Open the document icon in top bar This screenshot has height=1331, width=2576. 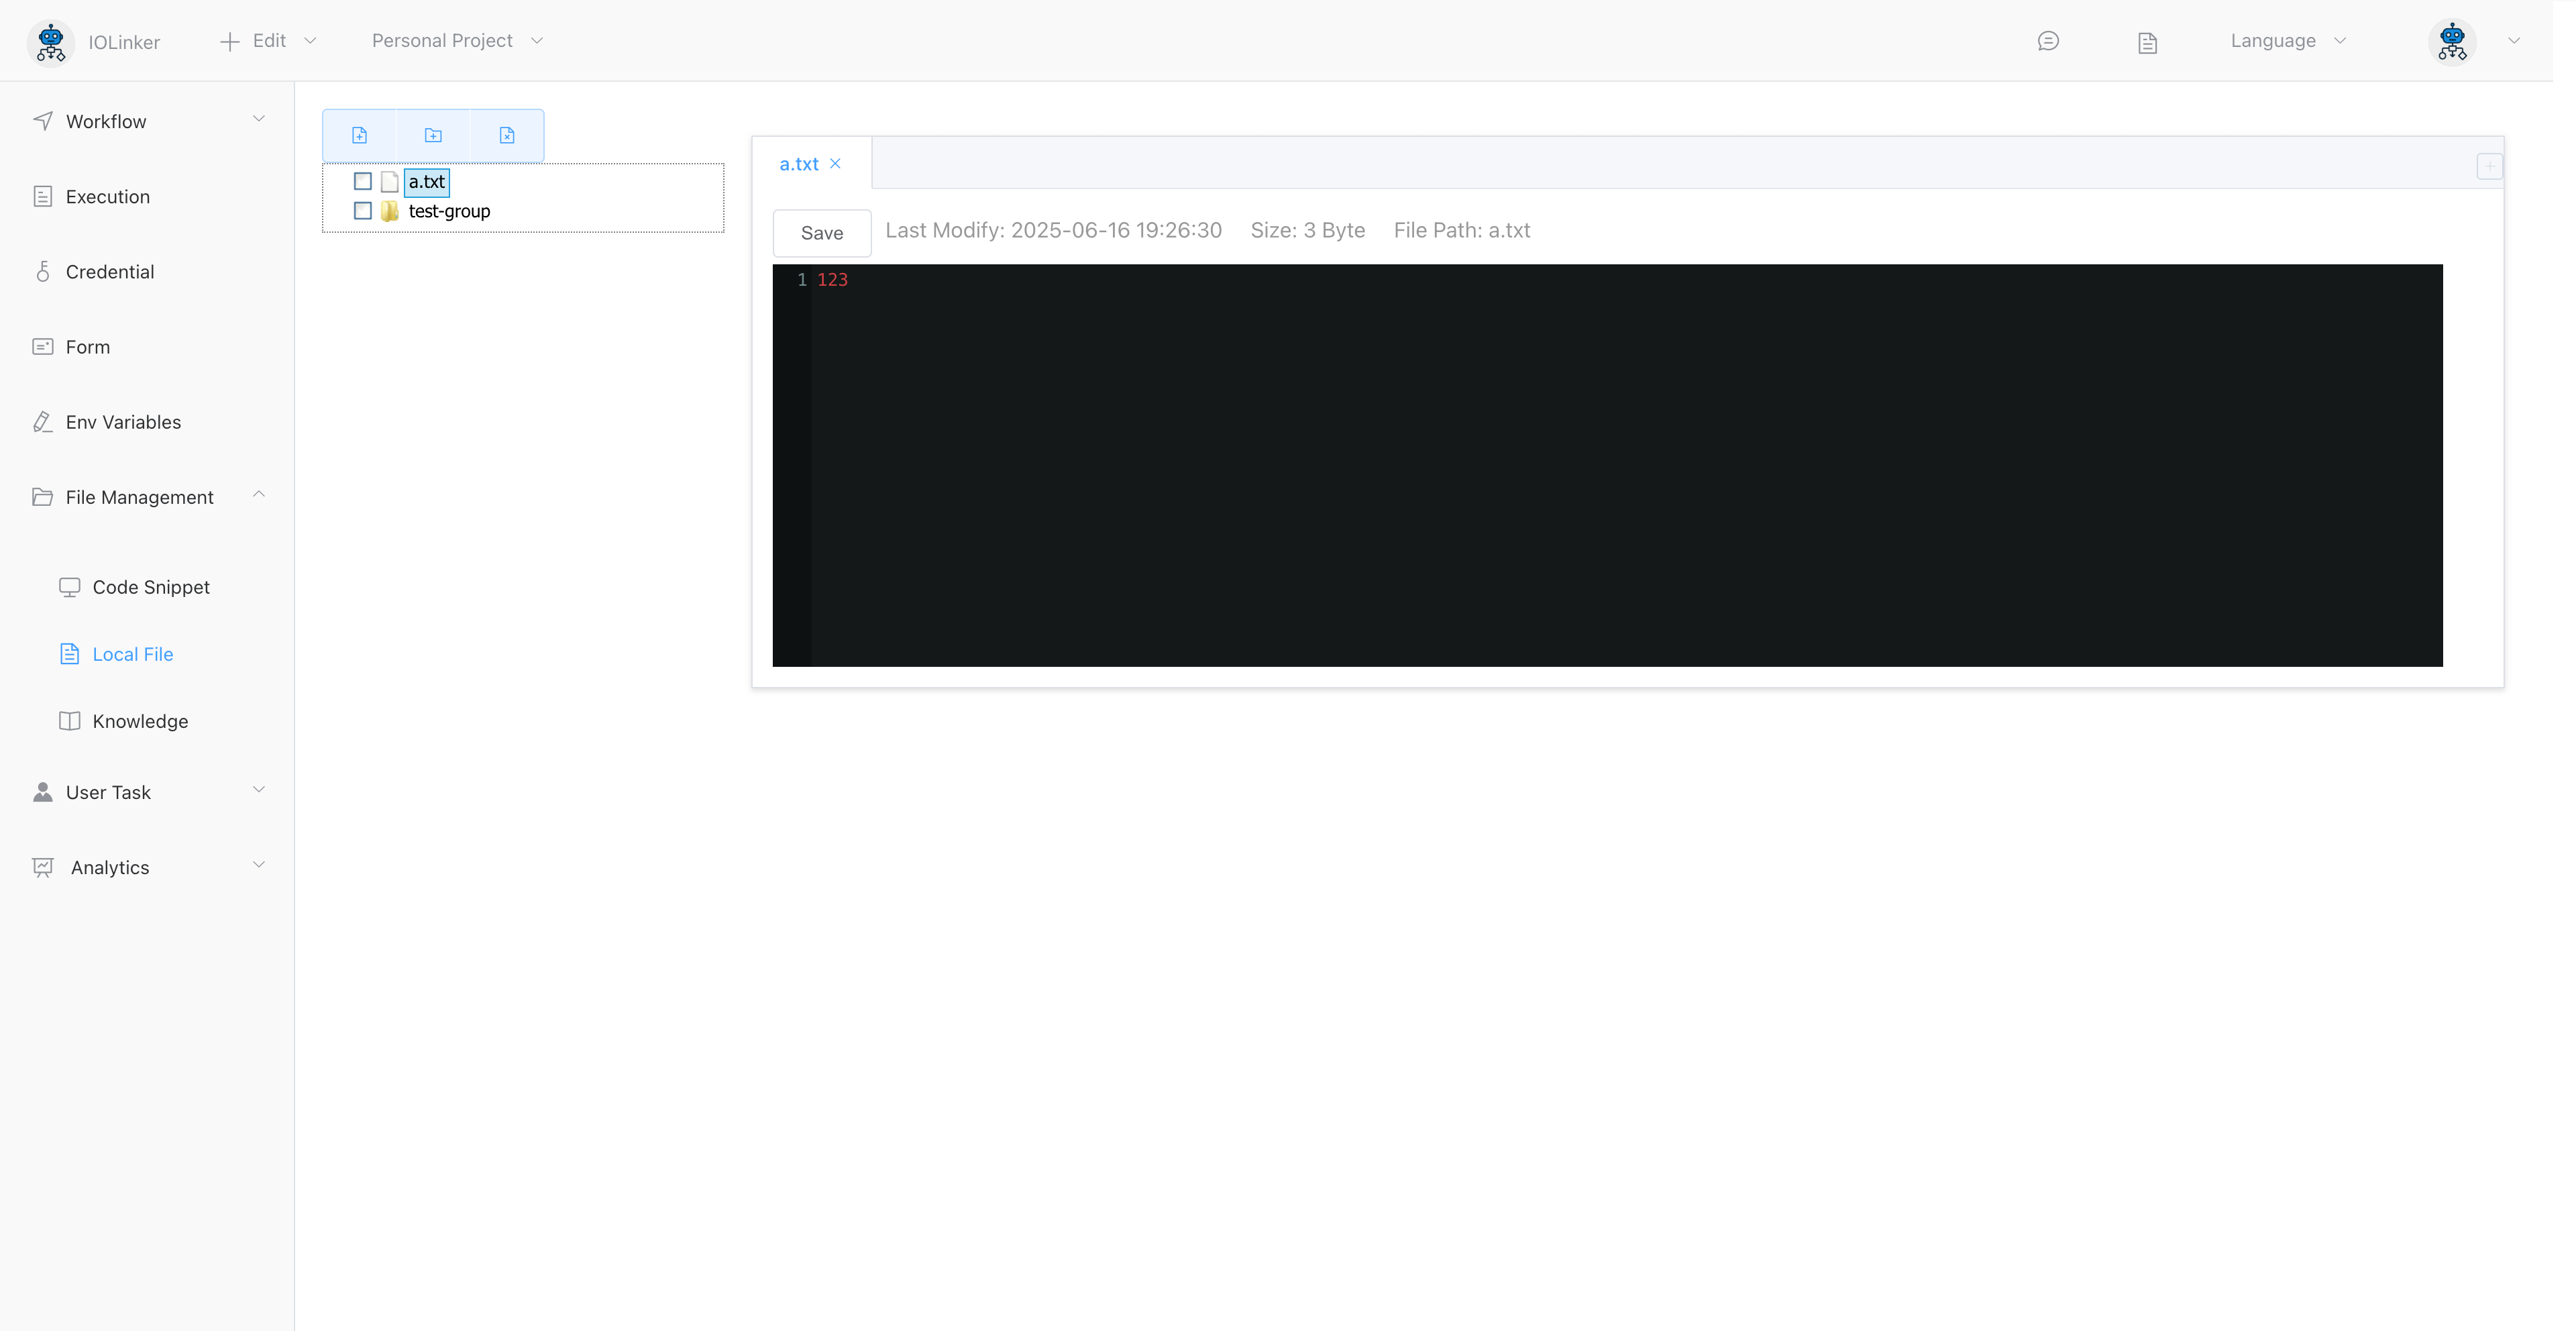click(x=2147, y=42)
